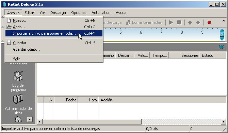Maximize the ReGet Deluxe window
Image resolution: width=228 pixels, height=133 pixels.
[217, 4]
